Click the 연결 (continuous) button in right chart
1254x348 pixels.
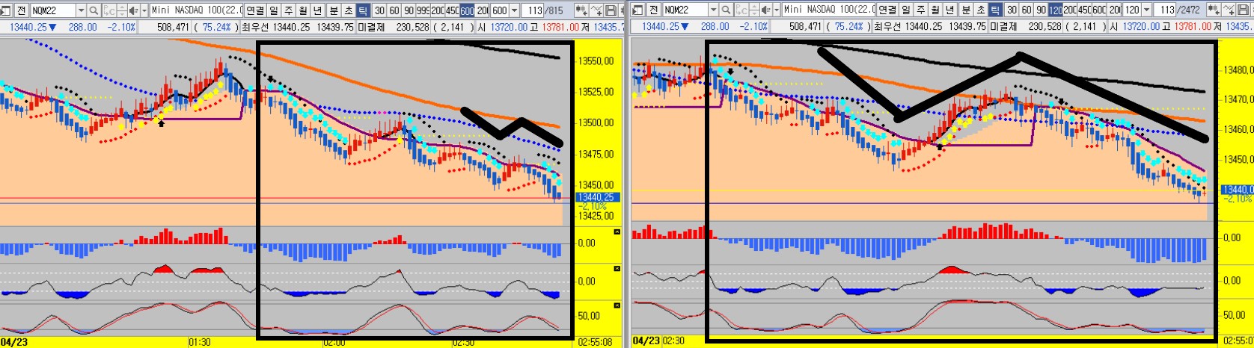point(887,10)
